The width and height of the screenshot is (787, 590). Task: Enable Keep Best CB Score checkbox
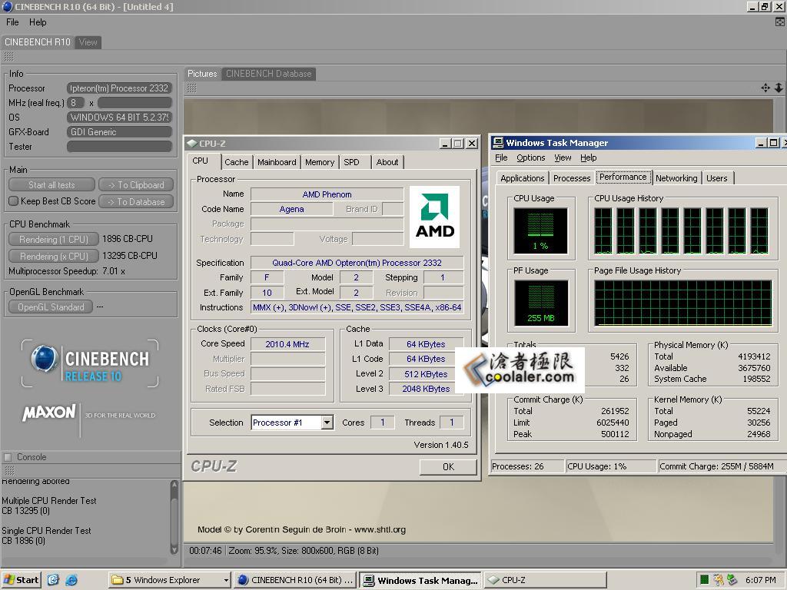13,201
